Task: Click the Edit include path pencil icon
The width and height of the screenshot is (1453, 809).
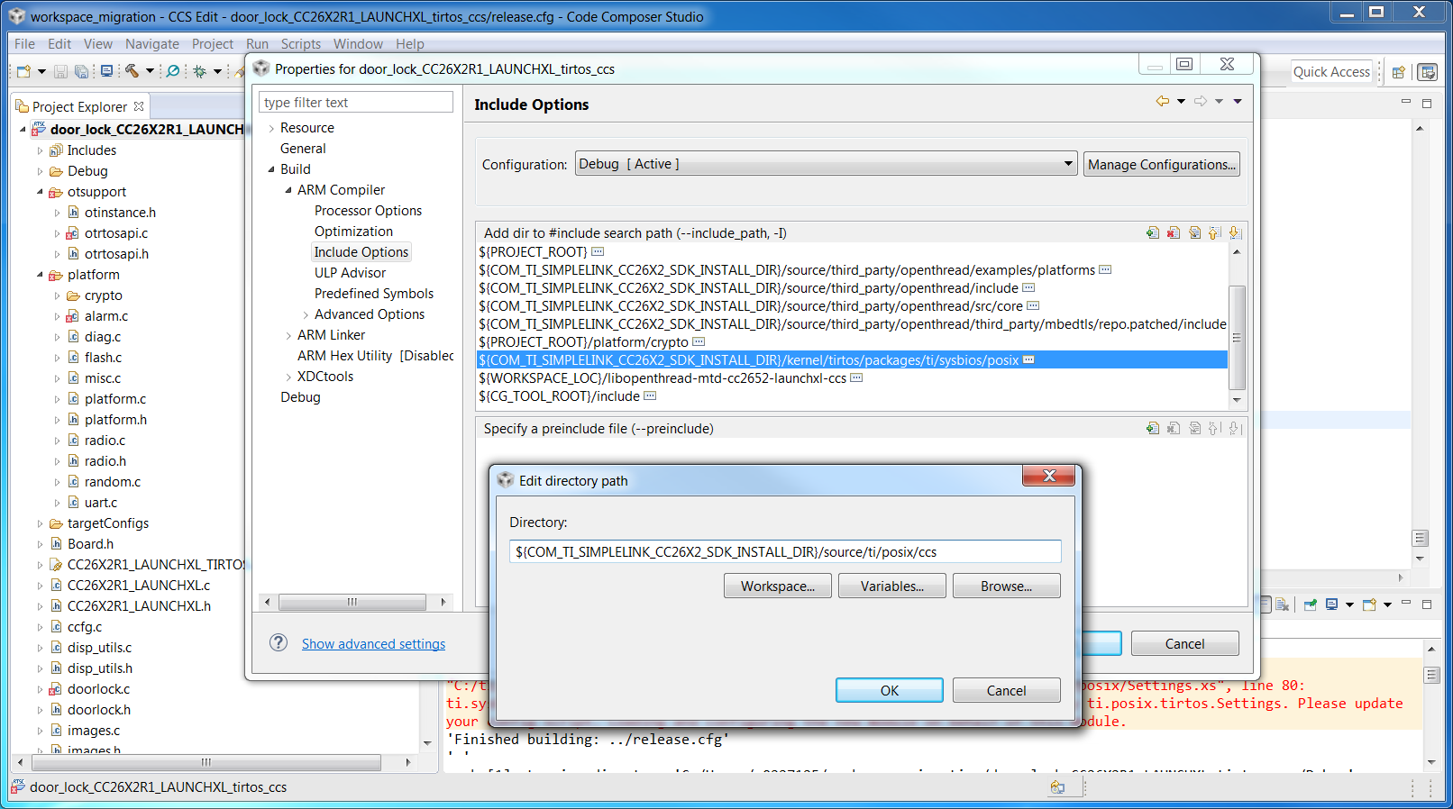Action: click(x=1194, y=232)
